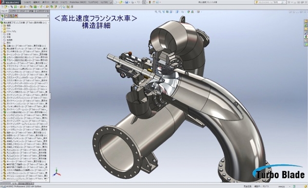
Task: Click the SOLIDWORKS logo in title bar
Action: [x=10, y=2]
